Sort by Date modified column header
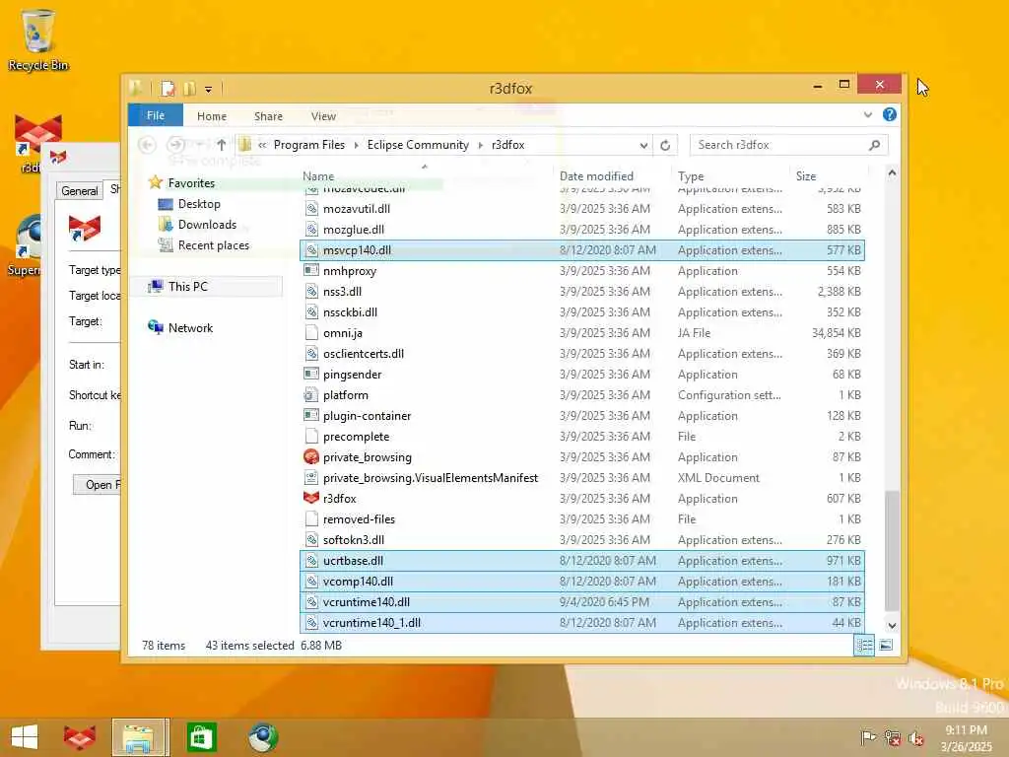Viewport: 1009px width, 757px height. pyautogui.click(x=596, y=175)
